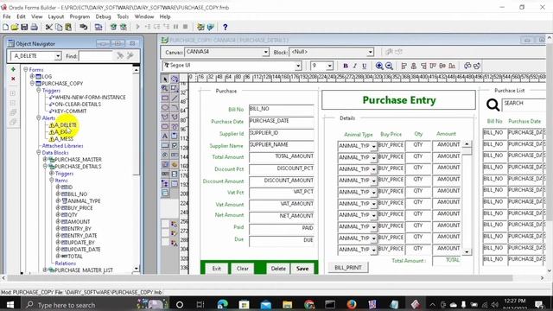553x311 pixels.
Task: Click the File Explorer icon in taskbar
Action: point(287,304)
